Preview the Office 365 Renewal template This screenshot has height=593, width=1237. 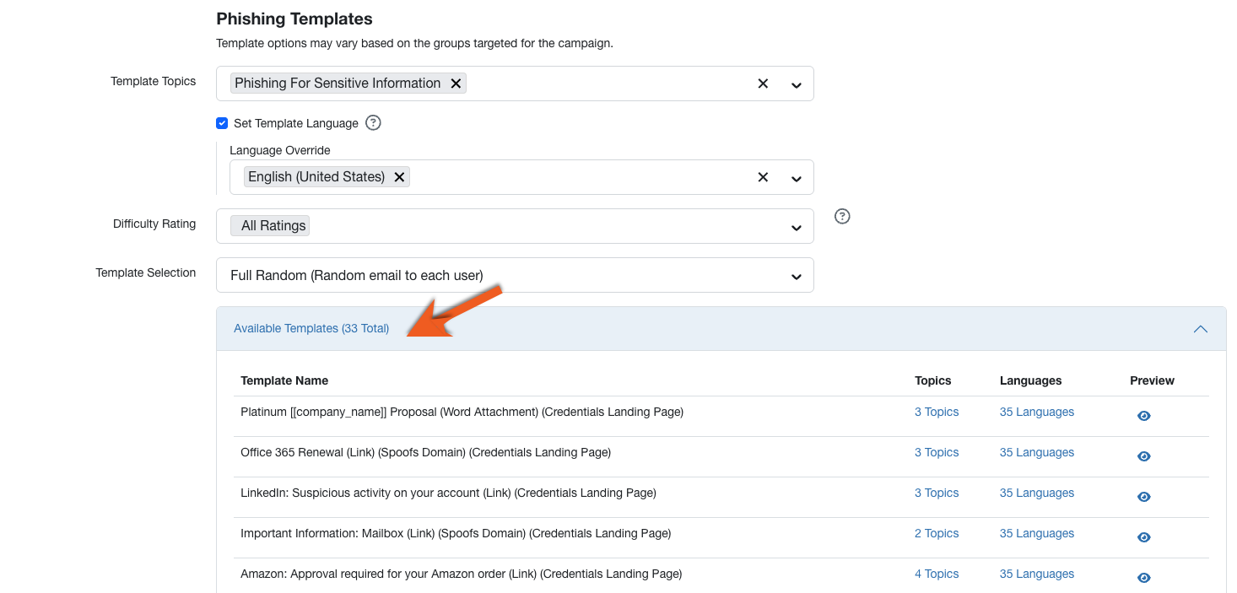tap(1143, 456)
